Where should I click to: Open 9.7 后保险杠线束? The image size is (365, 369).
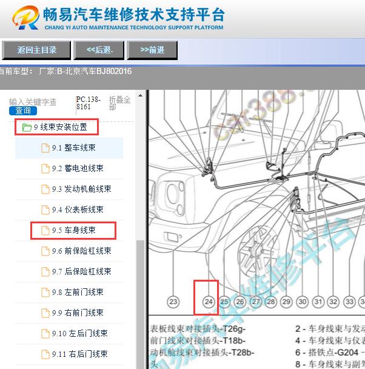pyautogui.click(x=82, y=271)
